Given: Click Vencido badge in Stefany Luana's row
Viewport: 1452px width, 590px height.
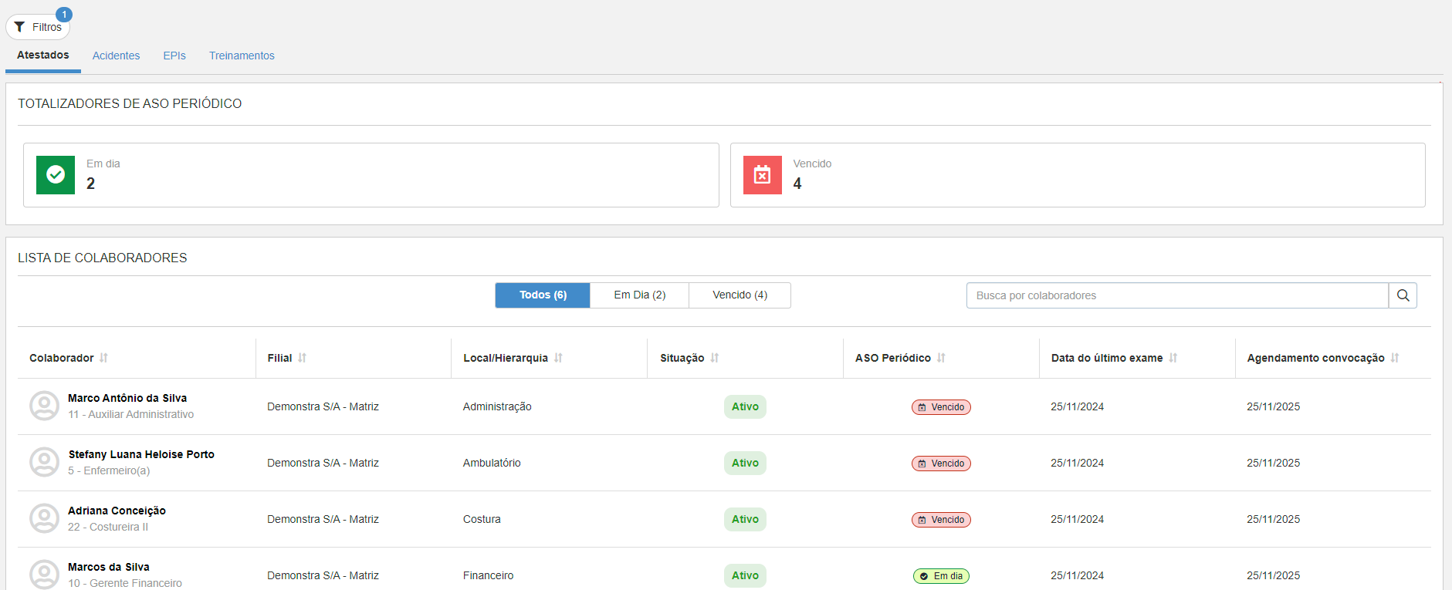Looking at the screenshot, I should tap(941, 464).
